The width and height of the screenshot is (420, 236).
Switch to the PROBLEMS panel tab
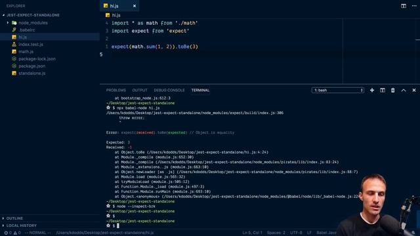[115, 90]
